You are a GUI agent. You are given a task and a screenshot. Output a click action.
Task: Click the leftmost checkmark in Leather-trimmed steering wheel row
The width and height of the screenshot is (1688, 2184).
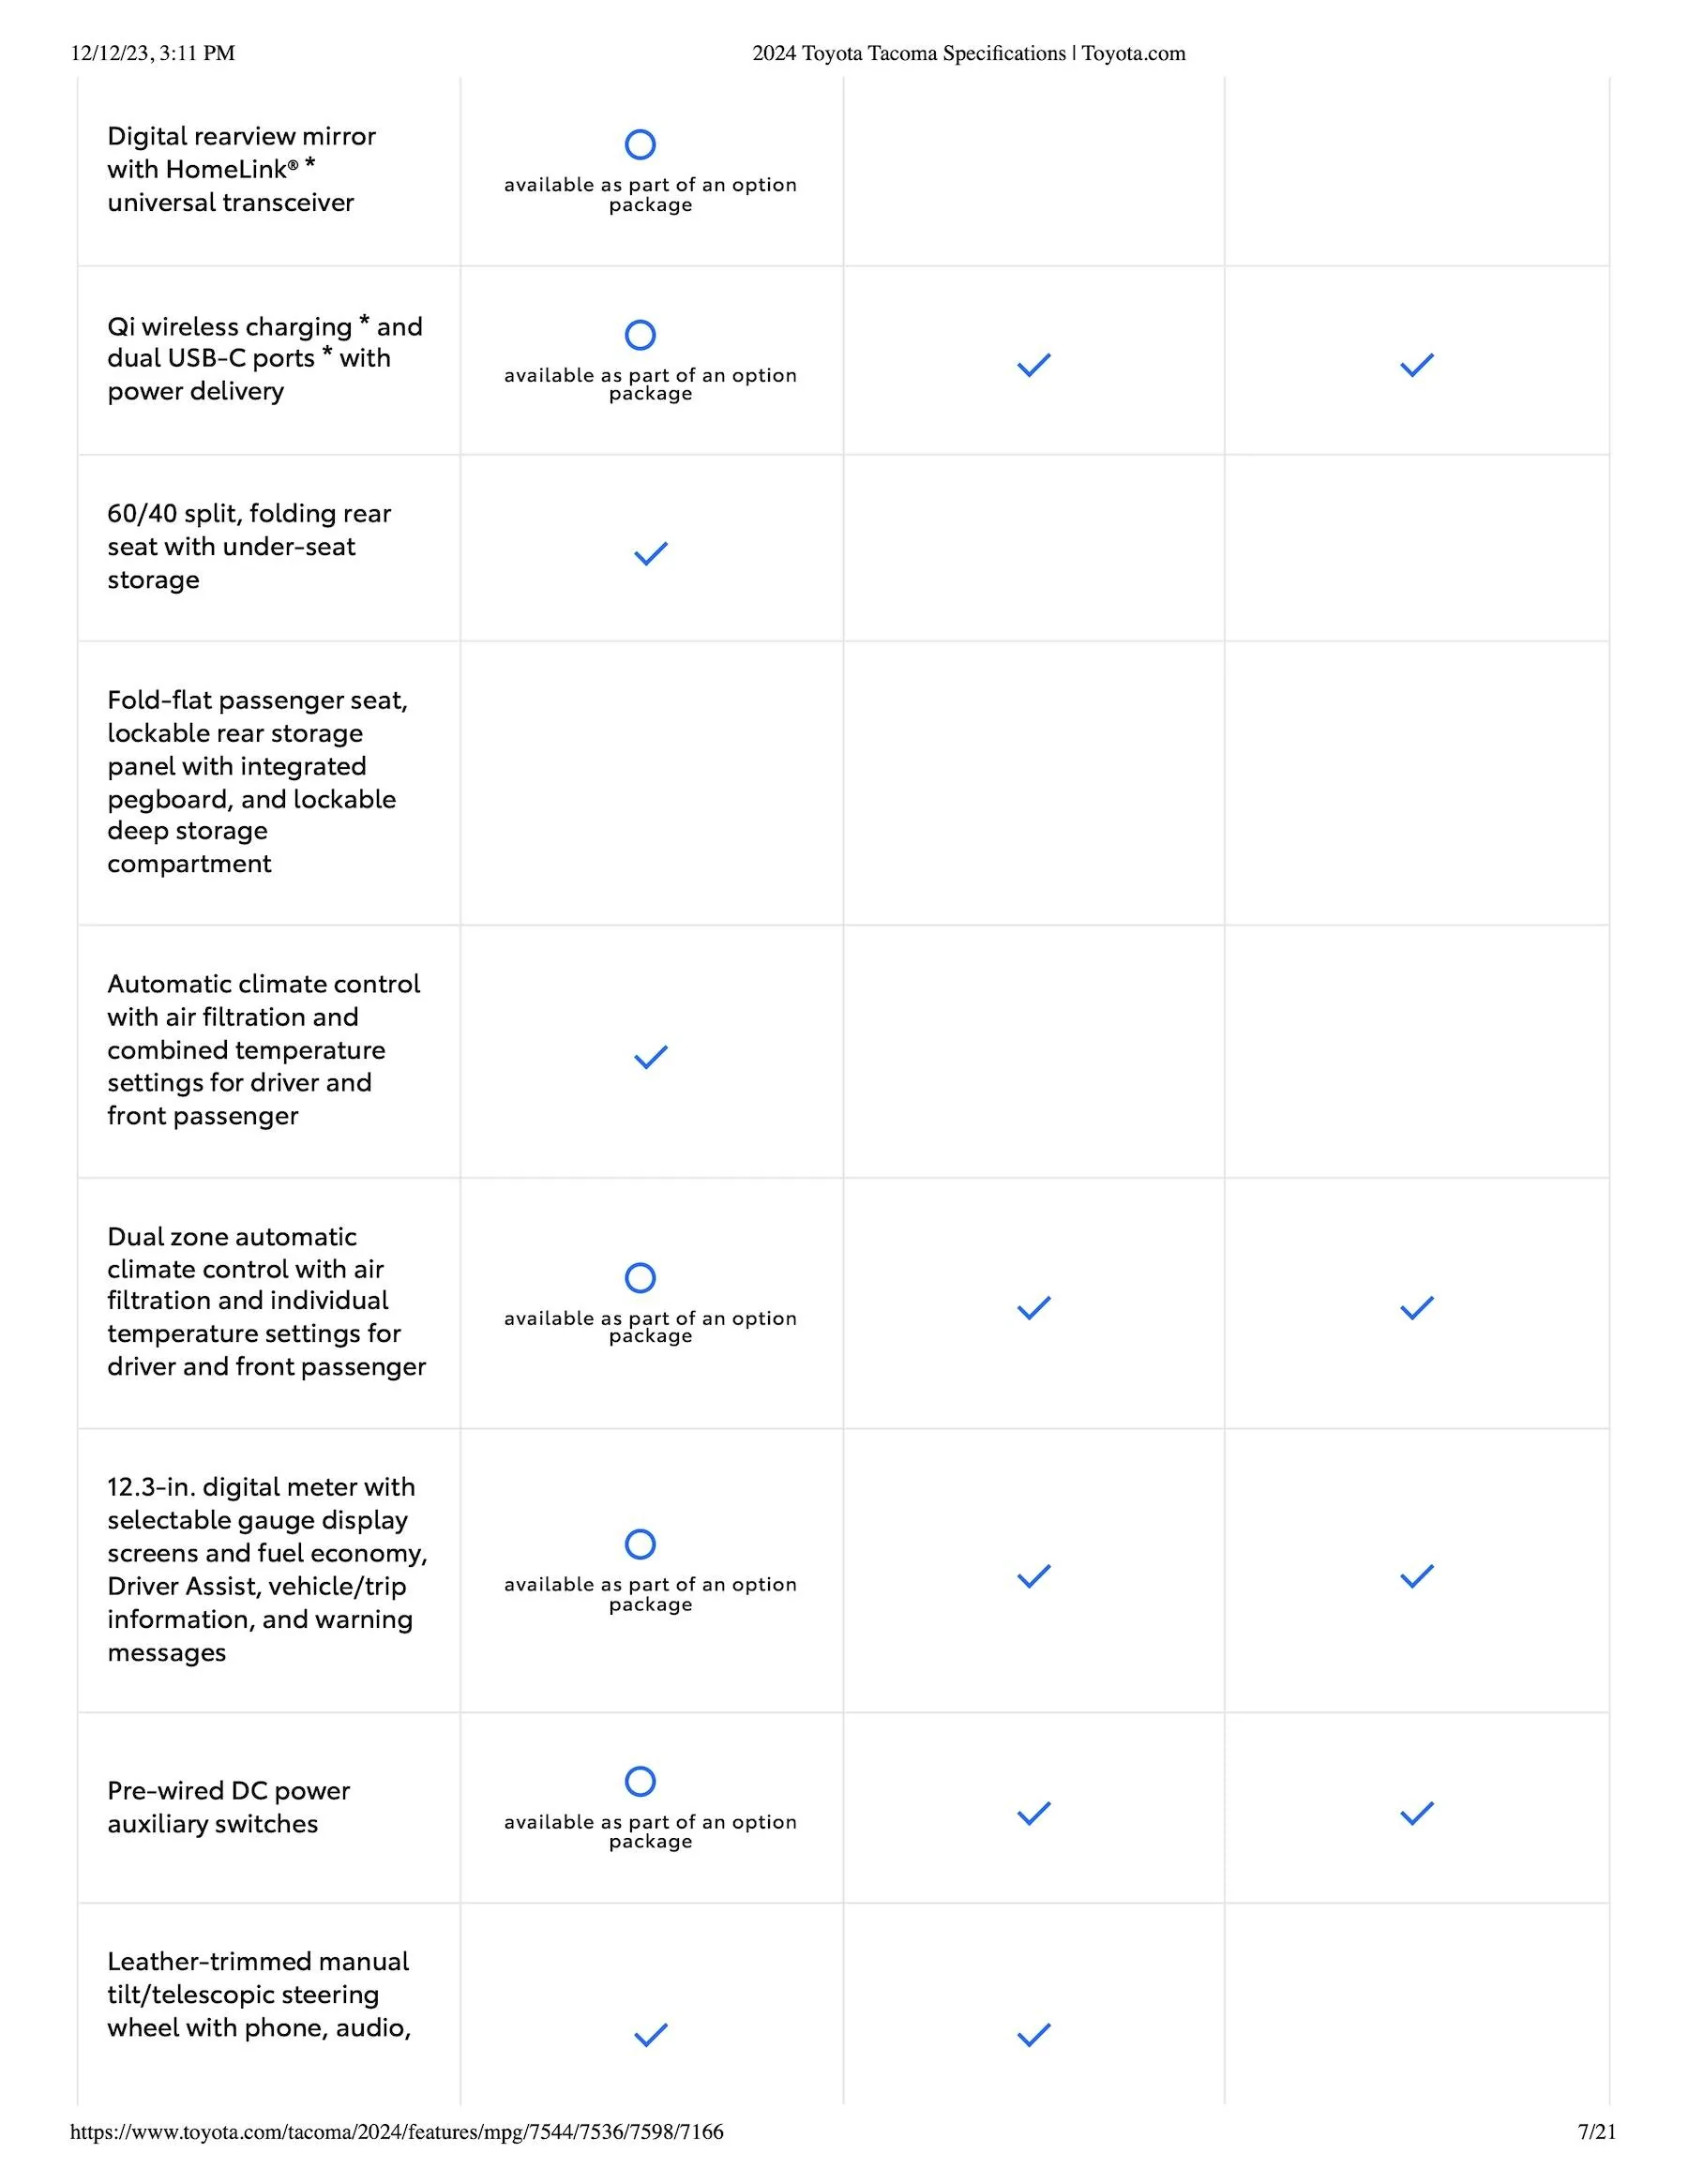coord(651,2035)
